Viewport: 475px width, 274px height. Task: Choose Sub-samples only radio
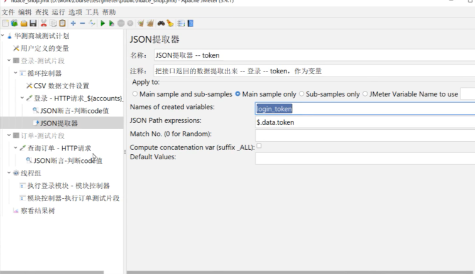pyautogui.click(x=302, y=94)
